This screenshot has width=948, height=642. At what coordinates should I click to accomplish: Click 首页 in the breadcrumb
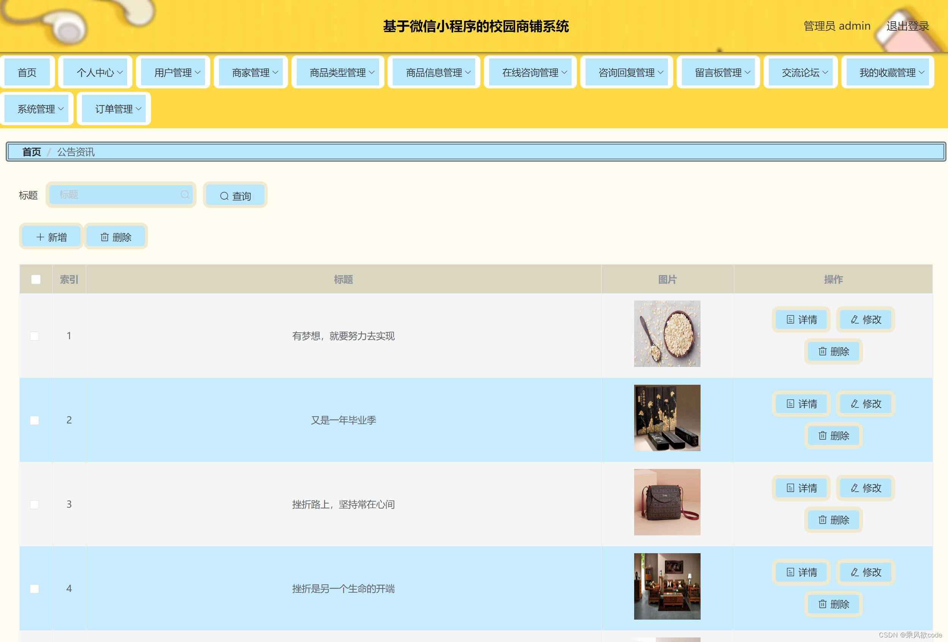click(31, 152)
